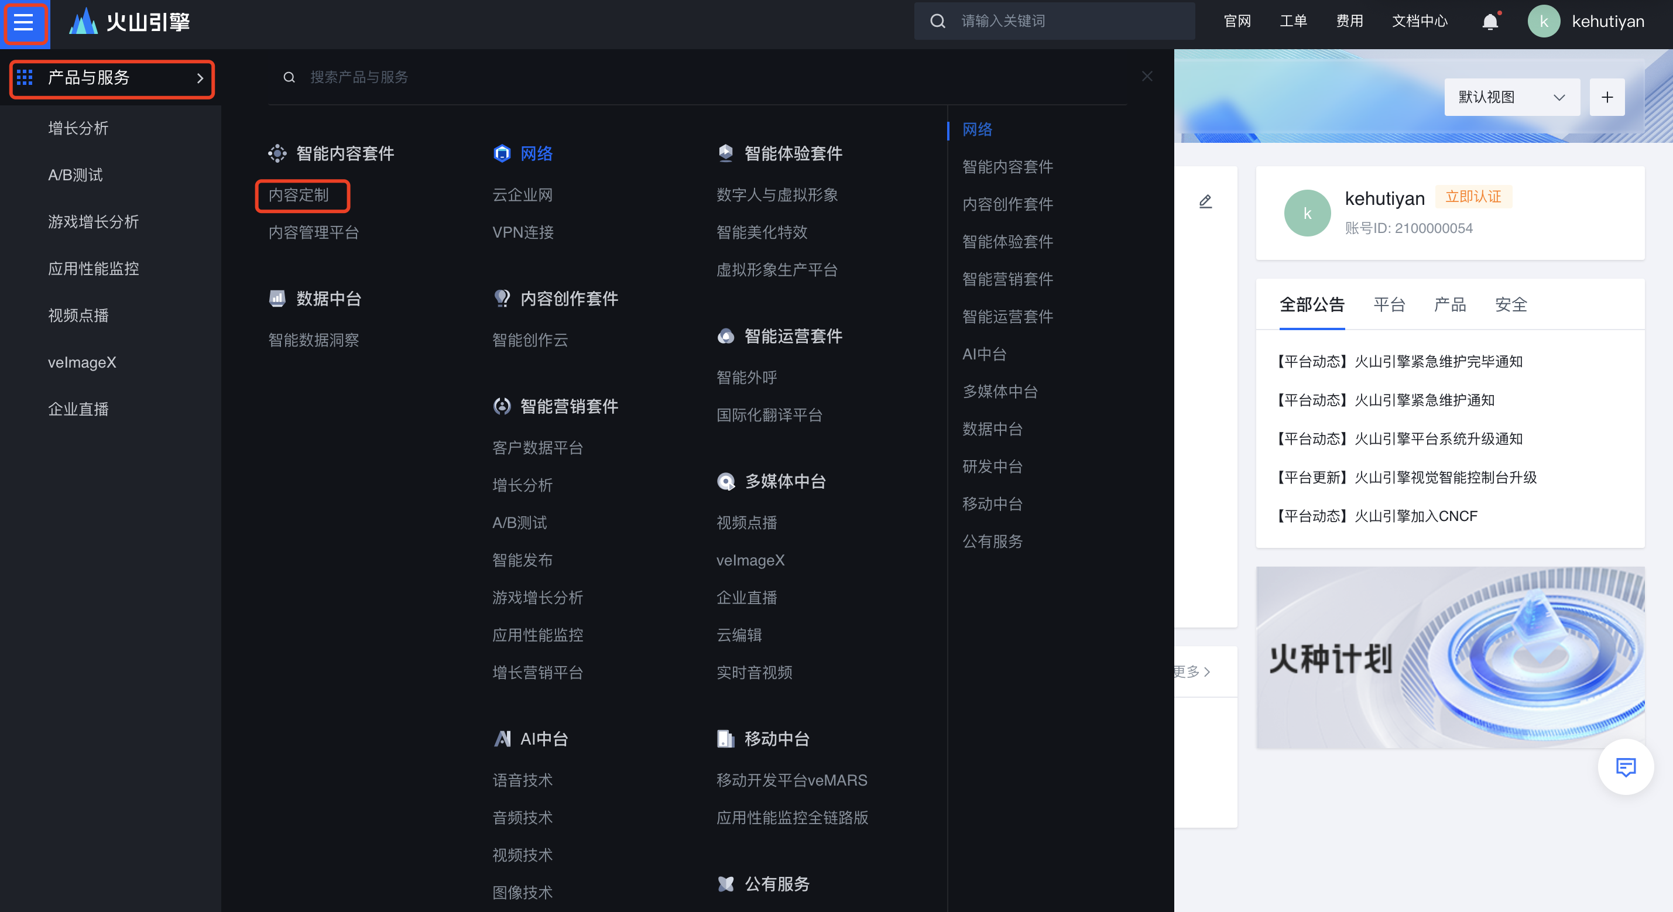Switch to the 平台 tab

pyautogui.click(x=1389, y=306)
